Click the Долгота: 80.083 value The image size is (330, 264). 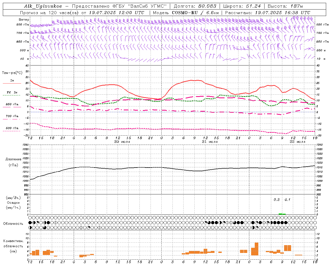pos(196,6)
